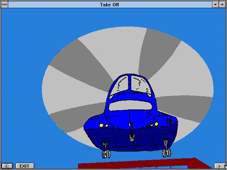
Task: Click the left landing gear wheel
Action: [106, 153]
